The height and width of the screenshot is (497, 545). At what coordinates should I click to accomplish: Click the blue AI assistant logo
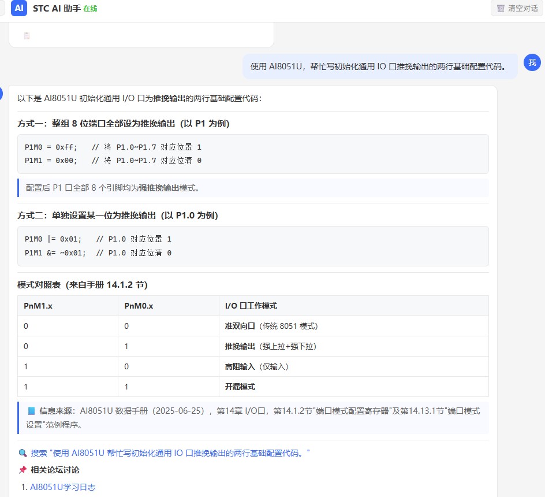point(19,8)
